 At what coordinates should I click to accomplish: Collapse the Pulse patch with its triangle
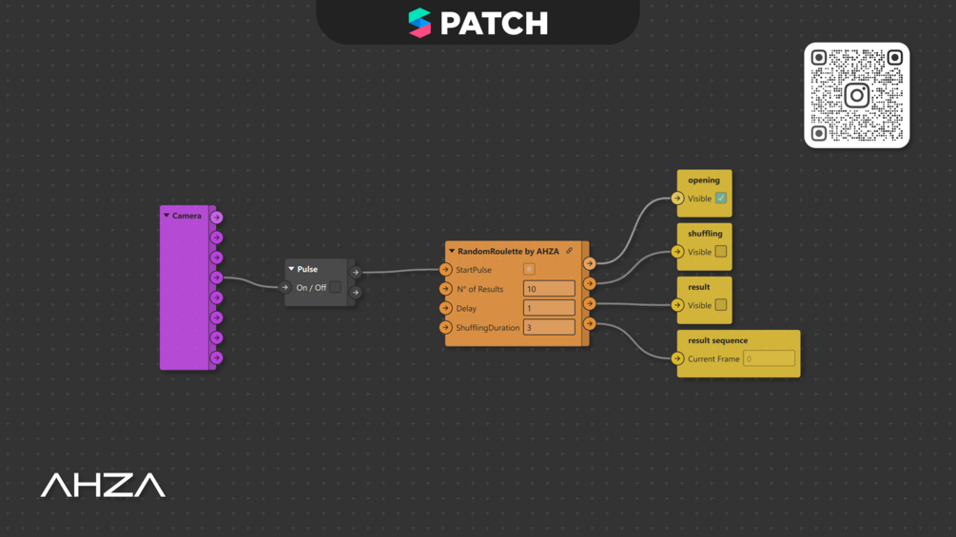pyautogui.click(x=291, y=268)
